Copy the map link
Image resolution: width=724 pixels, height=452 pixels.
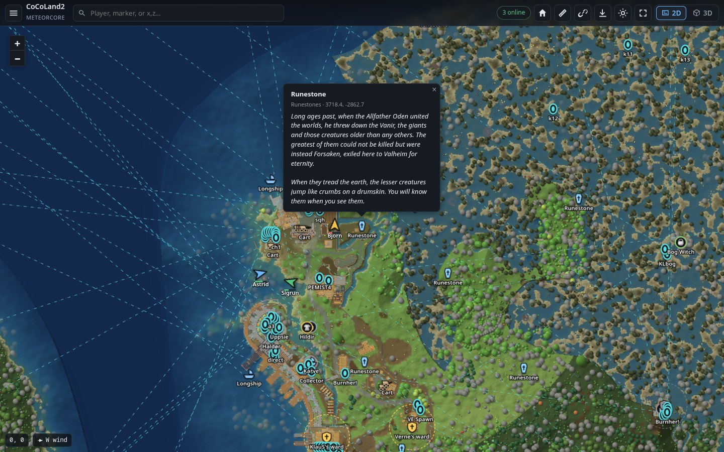click(583, 13)
